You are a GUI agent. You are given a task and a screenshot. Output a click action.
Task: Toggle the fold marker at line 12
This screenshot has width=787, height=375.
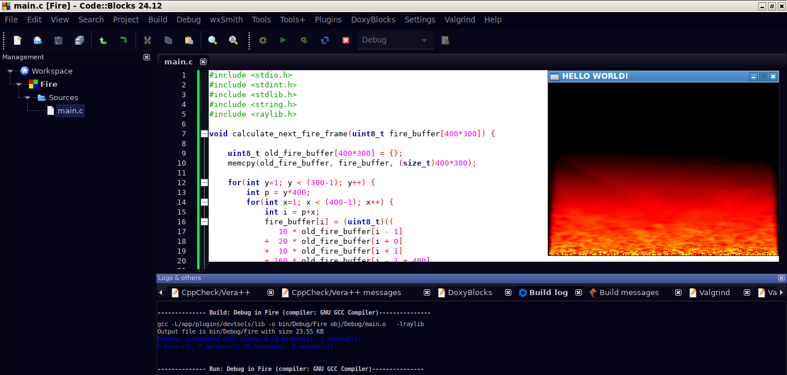point(204,182)
